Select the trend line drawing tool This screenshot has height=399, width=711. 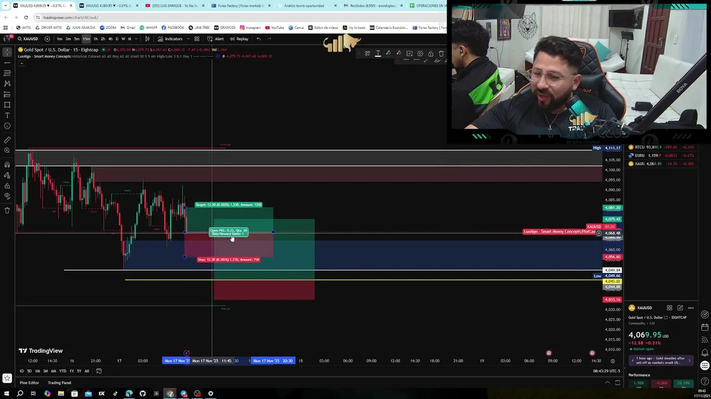pos(7,62)
